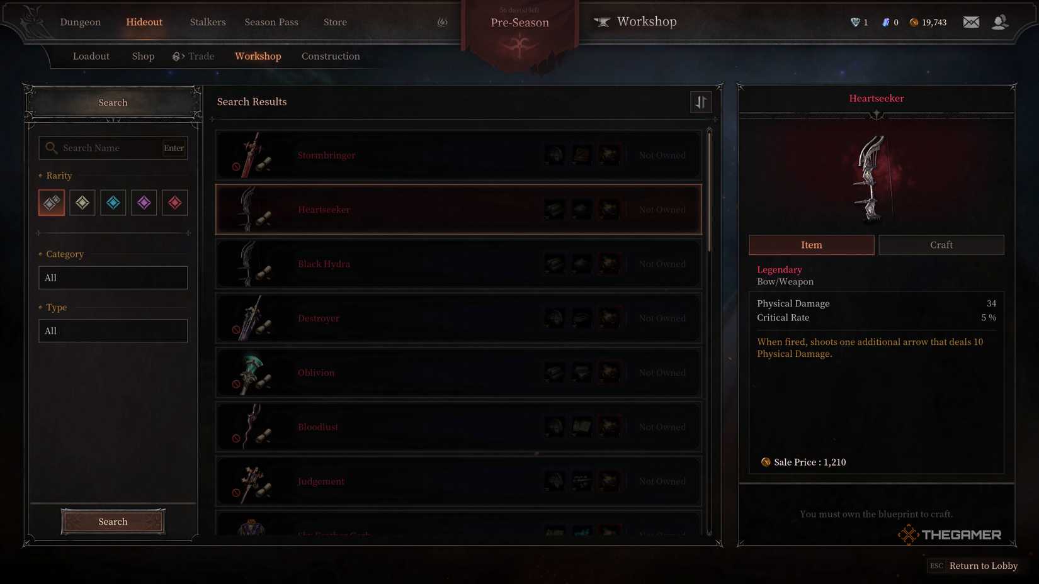
Task: Toggle the blue rare rarity filter
Action: tap(113, 203)
